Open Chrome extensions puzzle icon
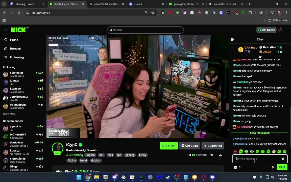Screen dimensions: 291x182 (250, 13)
